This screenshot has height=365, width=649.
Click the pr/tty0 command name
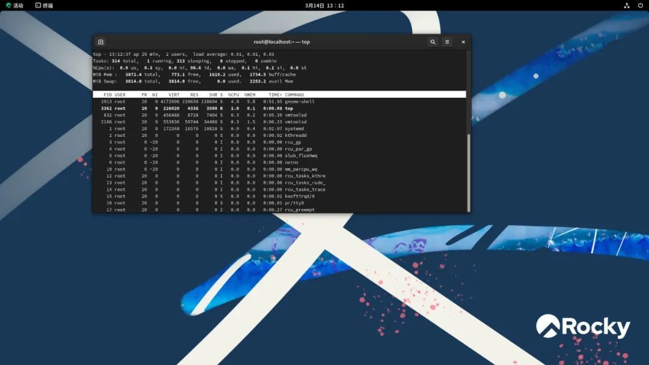tap(294, 202)
